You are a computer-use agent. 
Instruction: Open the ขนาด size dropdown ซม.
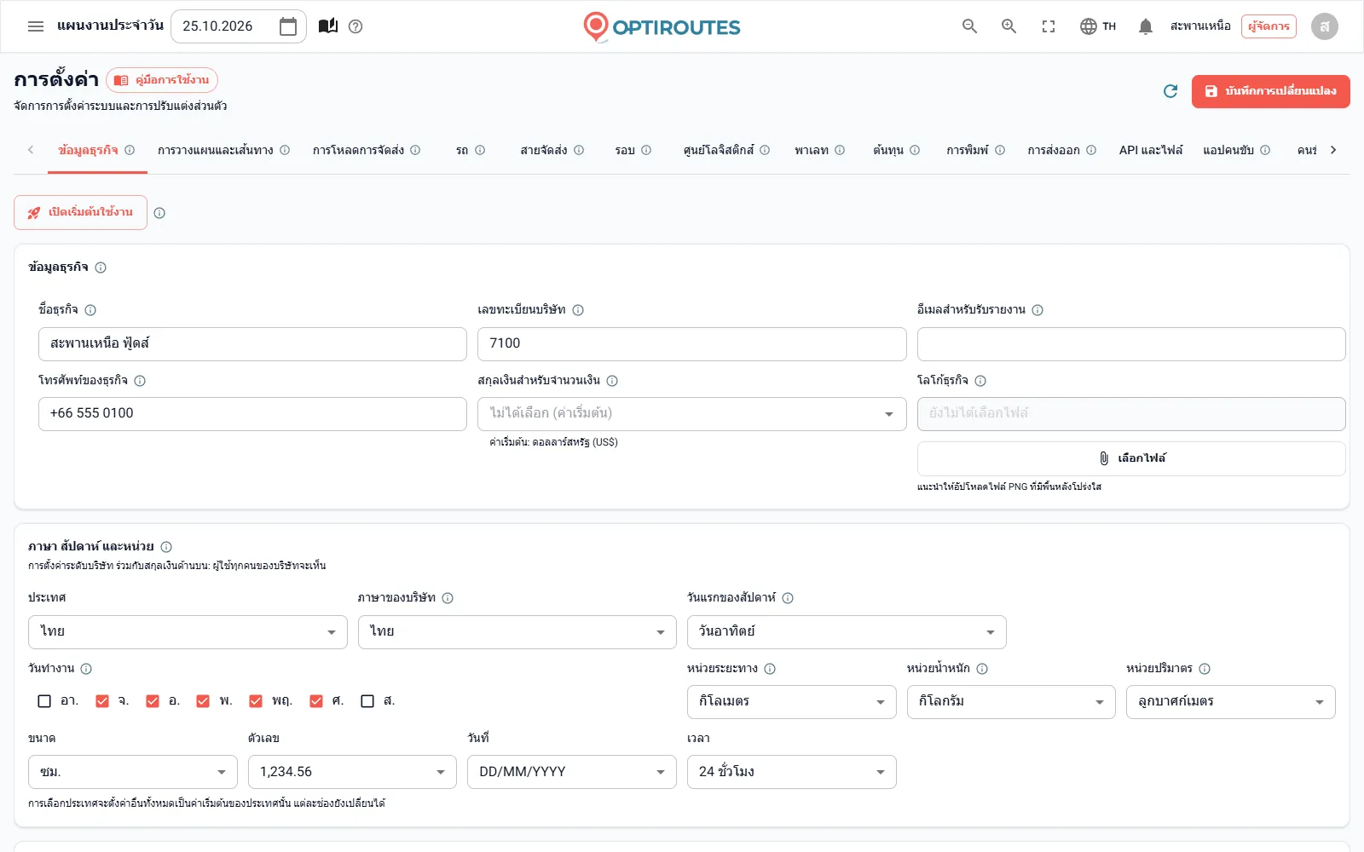click(x=133, y=772)
